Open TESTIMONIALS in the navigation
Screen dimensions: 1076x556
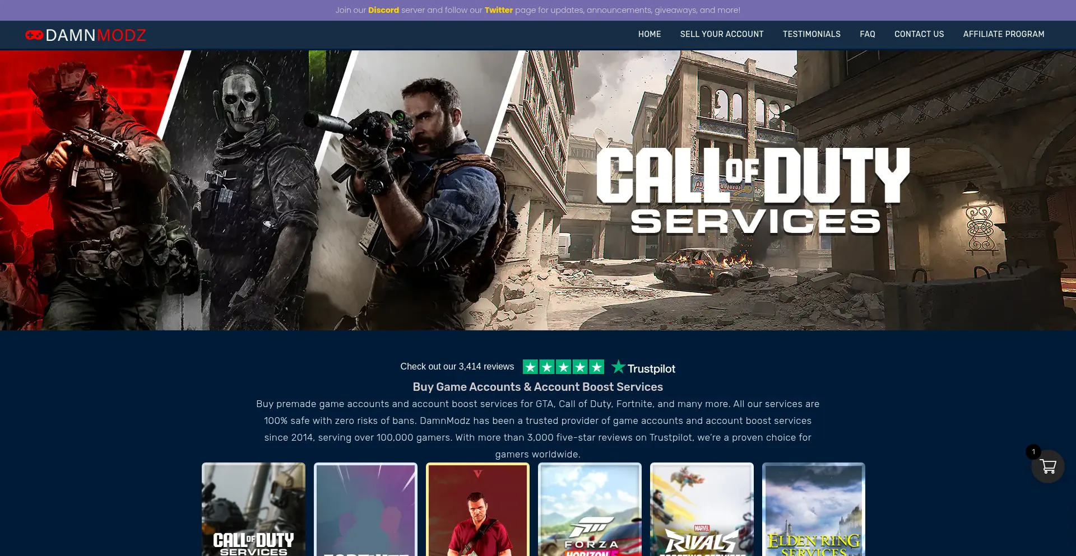coord(811,34)
